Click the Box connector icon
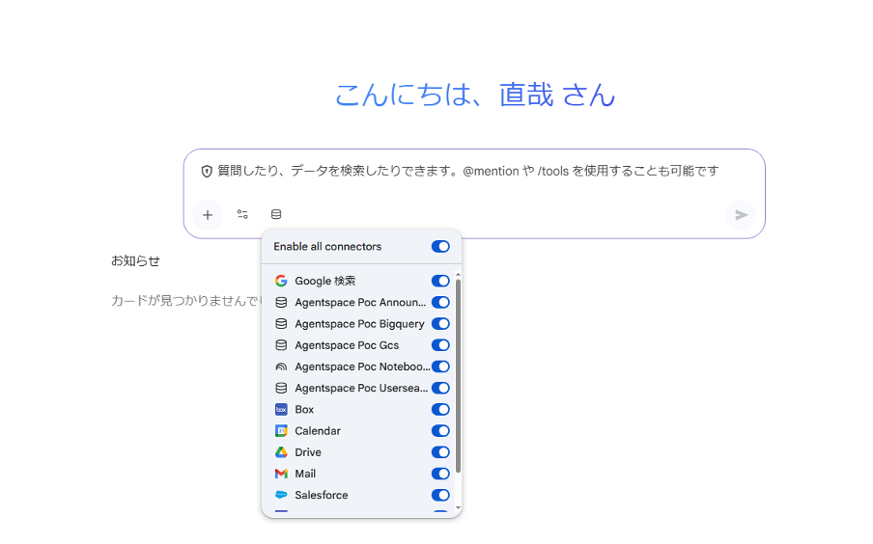Screen dimensions: 873x544 click(x=281, y=410)
